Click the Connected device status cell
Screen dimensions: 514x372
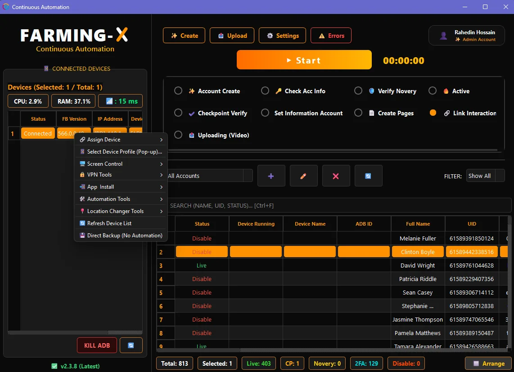[38, 133]
